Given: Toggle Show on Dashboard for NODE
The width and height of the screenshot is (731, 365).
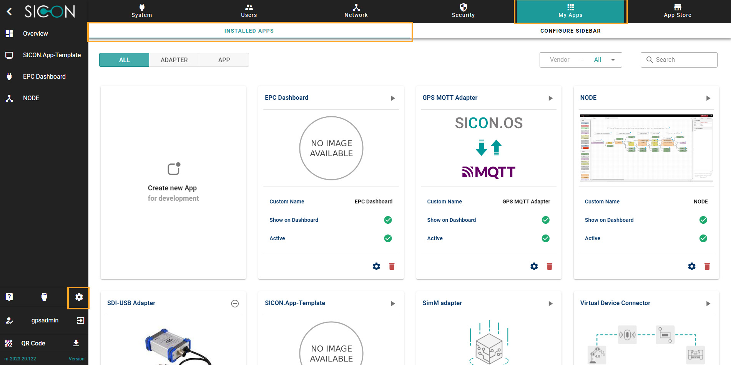Looking at the screenshot, I should pos(703,220).
